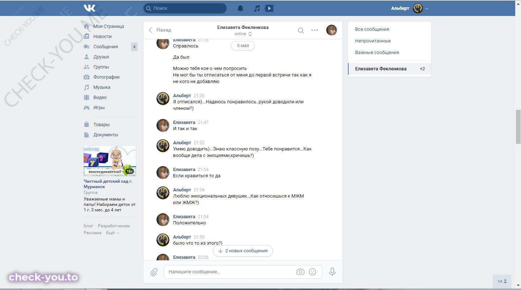Click the gamepad icon beside Игры

coord(87,108)
